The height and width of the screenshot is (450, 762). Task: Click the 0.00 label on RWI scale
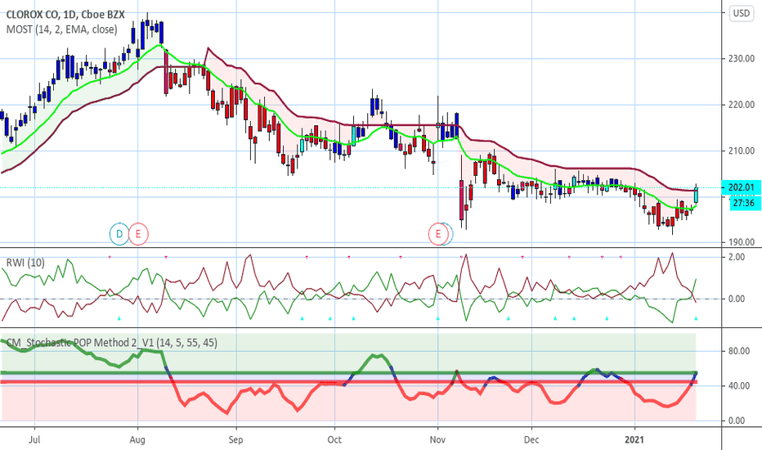point(737,299)
